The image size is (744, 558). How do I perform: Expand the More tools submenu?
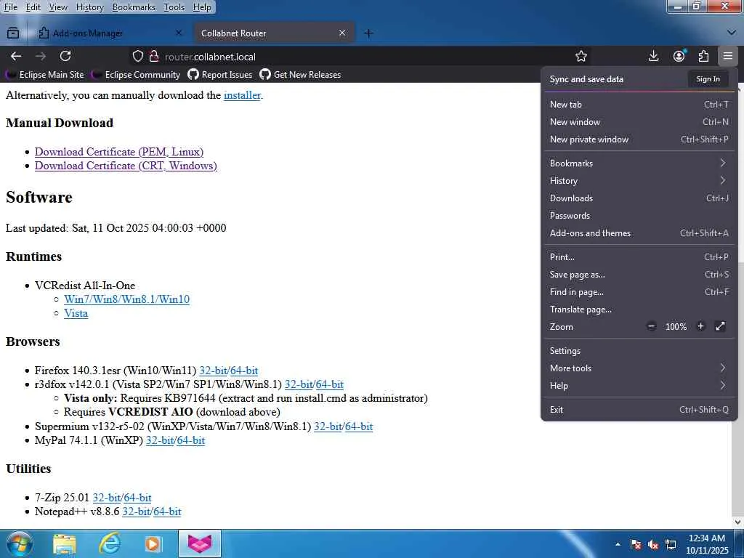tap(639, 368)
